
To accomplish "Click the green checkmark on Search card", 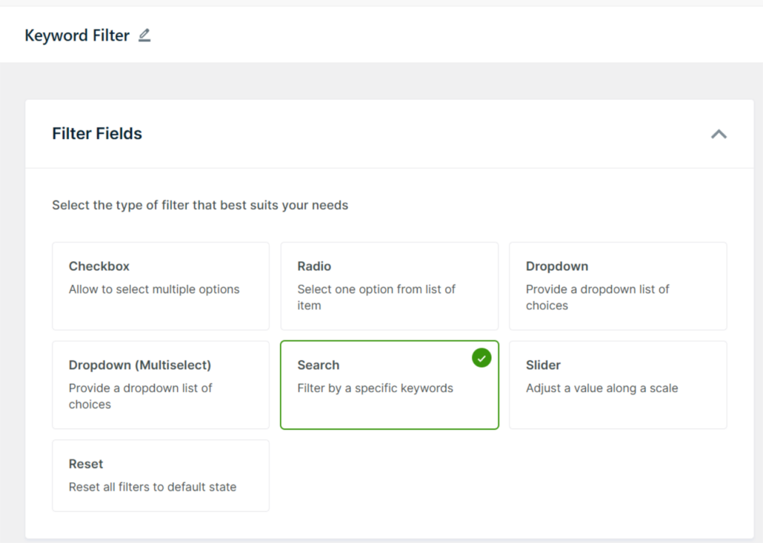I will [x=482, y=358].
